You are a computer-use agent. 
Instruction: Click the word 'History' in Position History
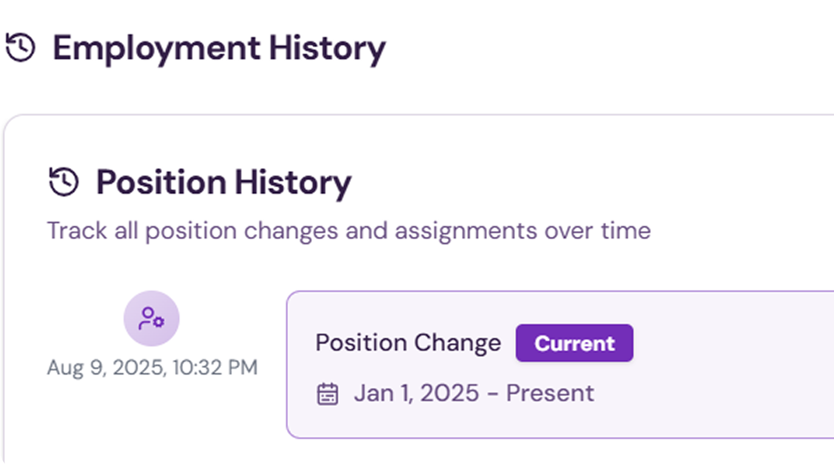tap(293, 182)
